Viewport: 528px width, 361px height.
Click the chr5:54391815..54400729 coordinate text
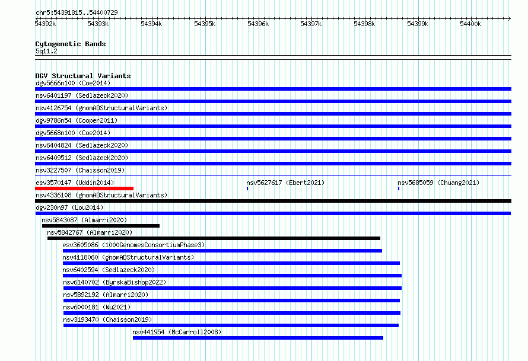click(x=77, y=12)
